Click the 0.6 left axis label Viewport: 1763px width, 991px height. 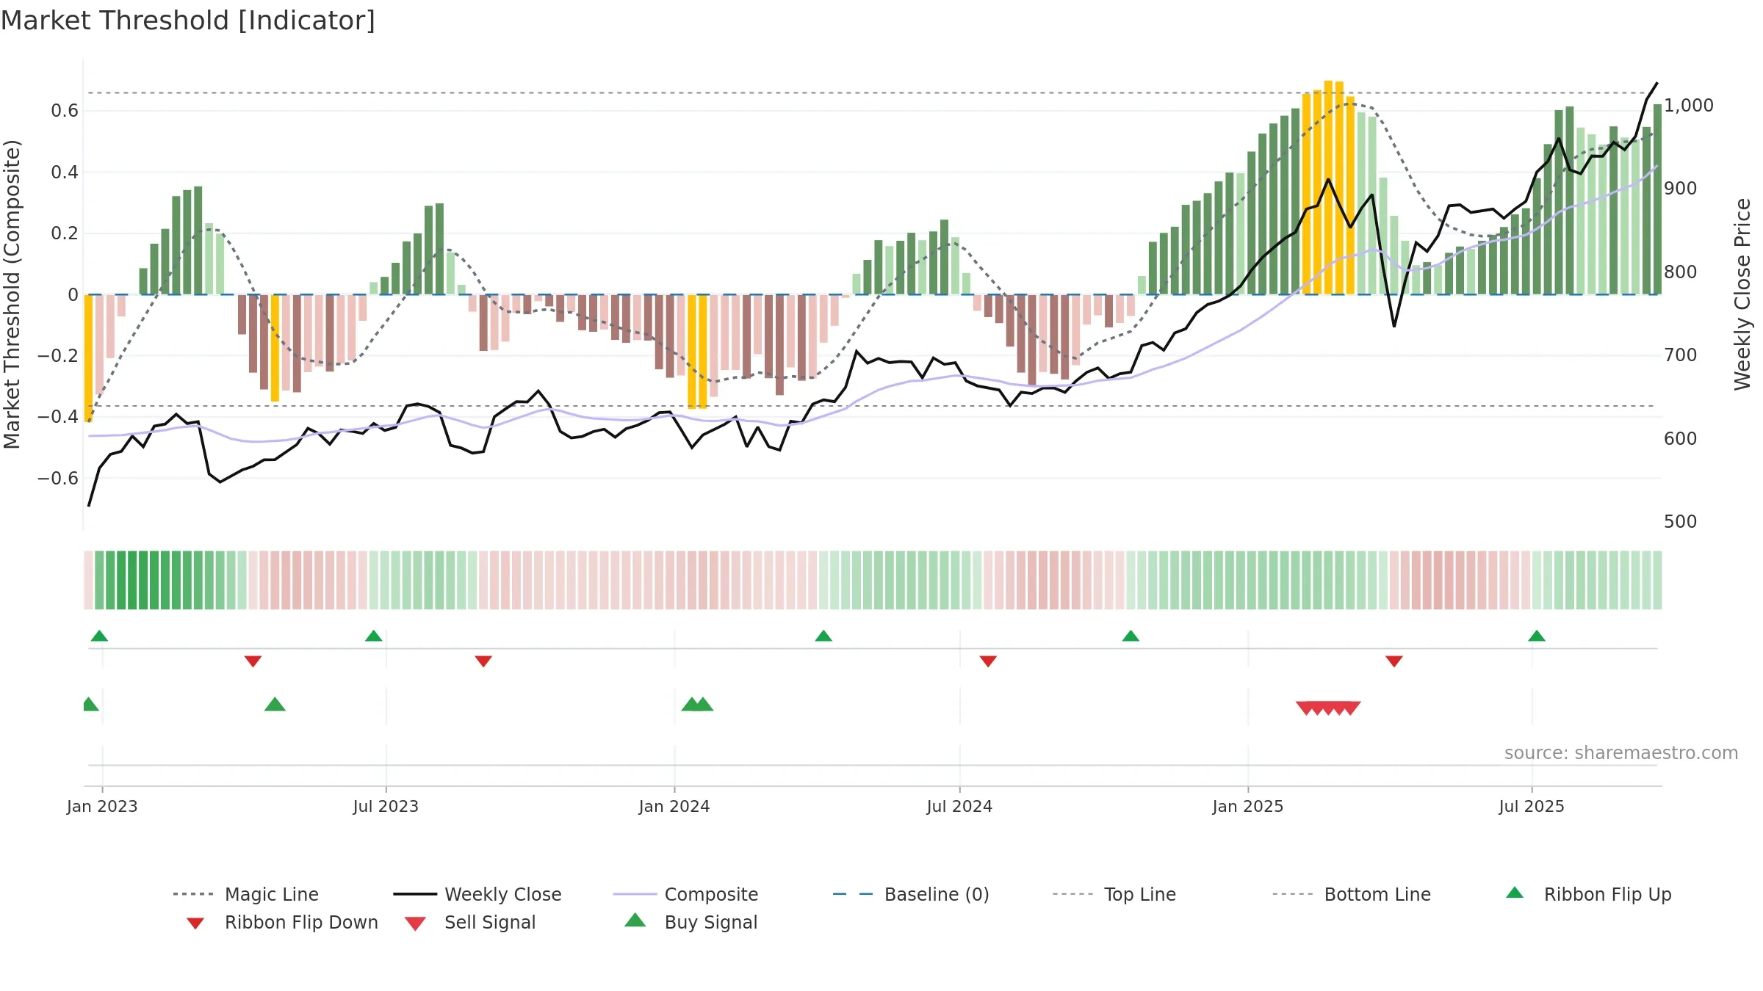point(65,111)
